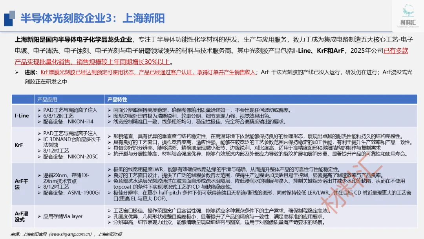Select the ArF干法 row label
The height and width of the screenshot is (239, 424).
[21, 184]
